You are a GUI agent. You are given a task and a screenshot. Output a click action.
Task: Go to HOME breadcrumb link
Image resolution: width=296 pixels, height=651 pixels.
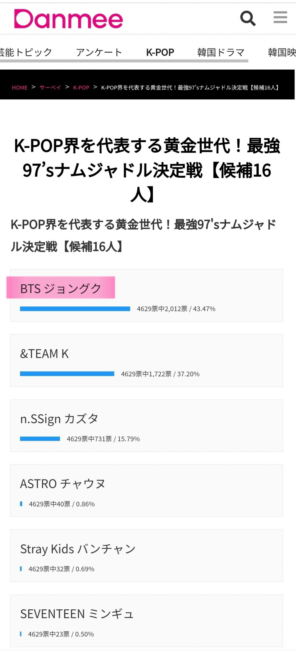click(x=20, y=88)
